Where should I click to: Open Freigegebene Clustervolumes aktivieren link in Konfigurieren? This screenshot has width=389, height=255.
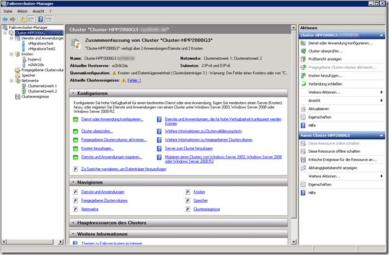coord(114,140)
